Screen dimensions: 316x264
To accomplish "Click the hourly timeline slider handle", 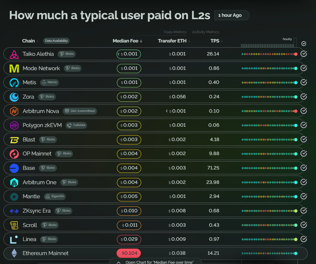I will coord(295,42).
